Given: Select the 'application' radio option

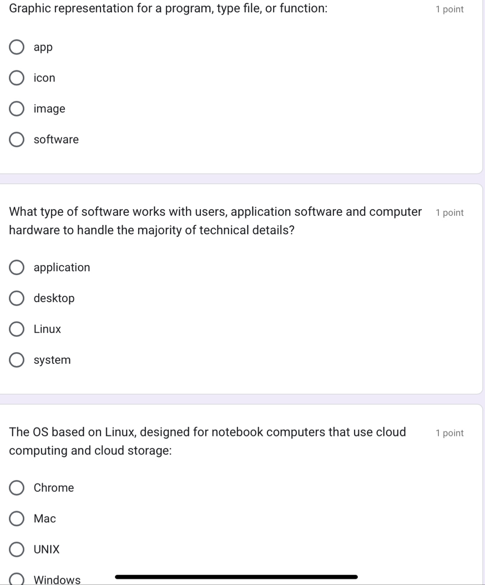Looking at the screenshot, I should (x=17, y=268).
